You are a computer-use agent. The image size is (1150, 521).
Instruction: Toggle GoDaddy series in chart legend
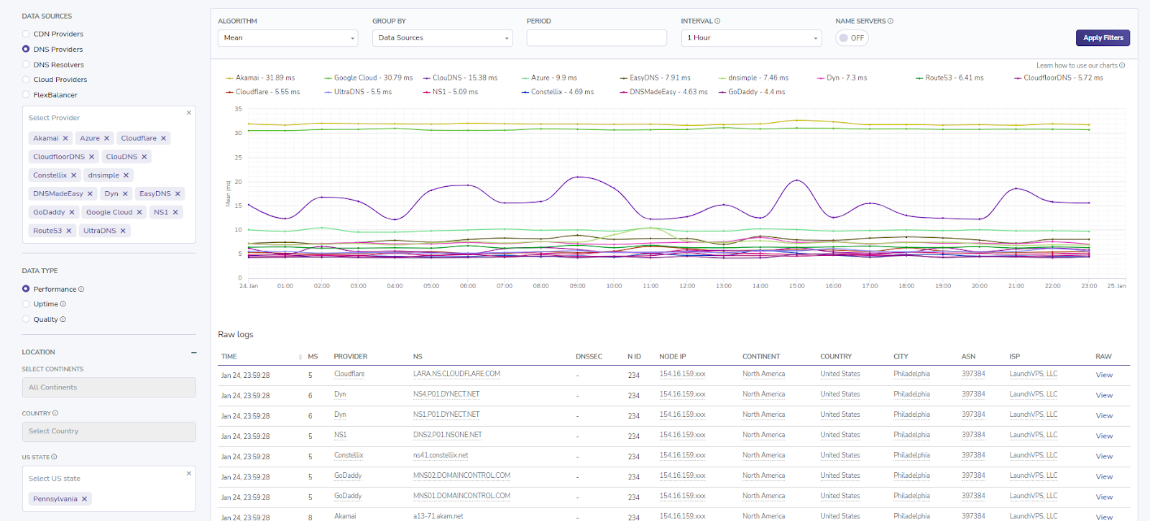[752, 92]
